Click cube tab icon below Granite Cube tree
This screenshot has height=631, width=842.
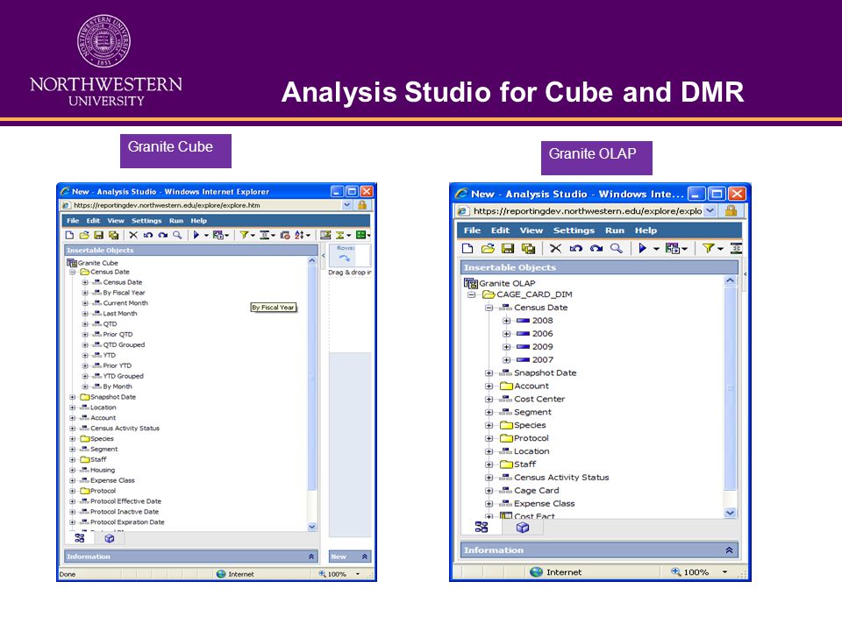click(x=110, y=538)
